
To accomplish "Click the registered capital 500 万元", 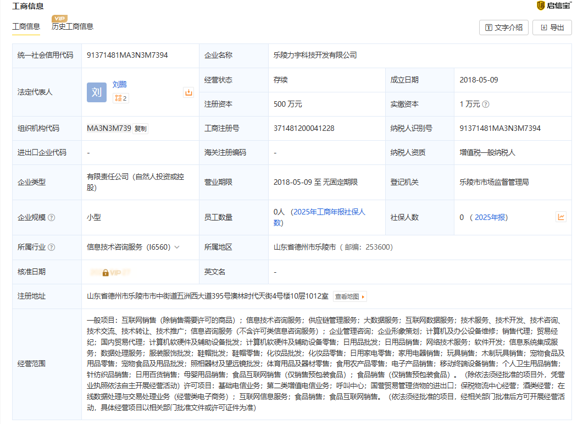I will click(x=288, y=104).
